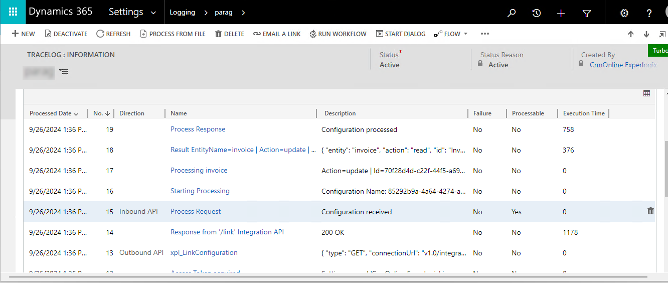Open the CrmOnline Experlogix creator link
This screenshot has height=283, width=668.
tap(623, 65)
